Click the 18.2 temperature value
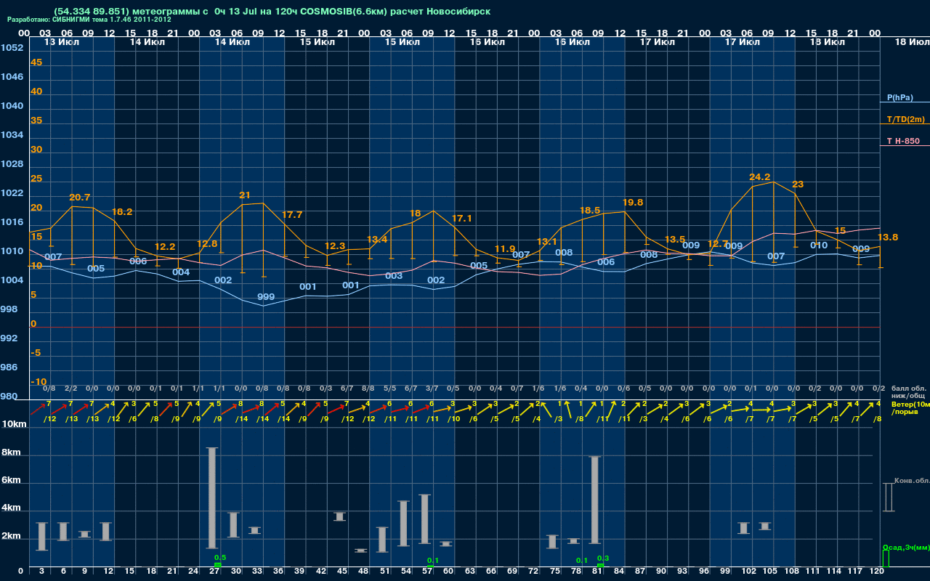Viewport: 930px width, 581px height. click(122, 212)
